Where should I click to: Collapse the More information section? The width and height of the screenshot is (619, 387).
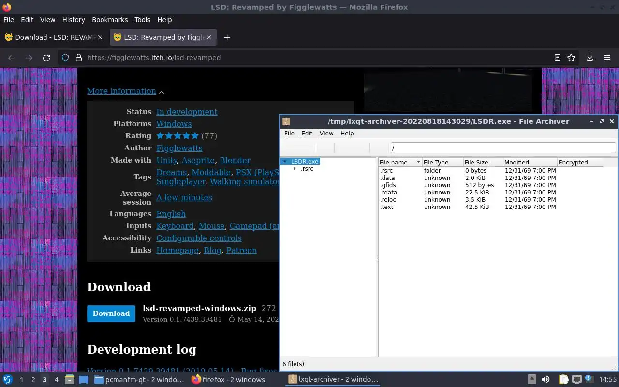(x=126, y=91)
